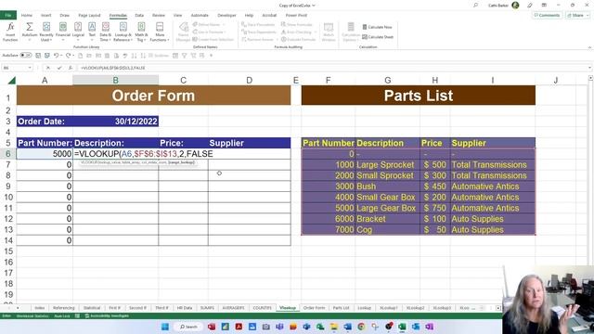Click the Name Box field
594x334 pixels.
tap(15, 68)
